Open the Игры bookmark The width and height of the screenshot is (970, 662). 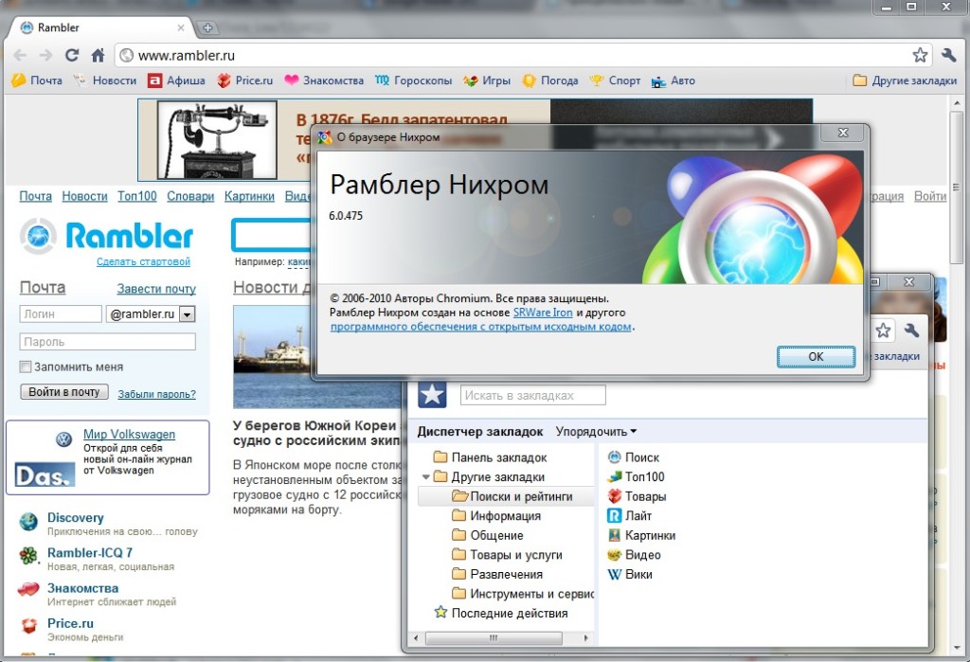(x=488, y=81)
